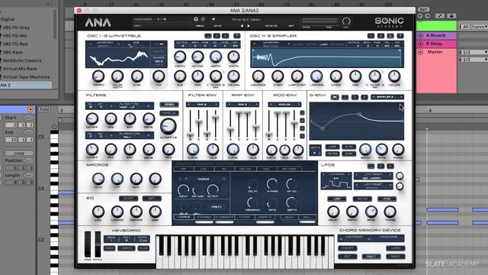Click the Voices knob
The image size is (488, 275).
[x=180, y=57]
